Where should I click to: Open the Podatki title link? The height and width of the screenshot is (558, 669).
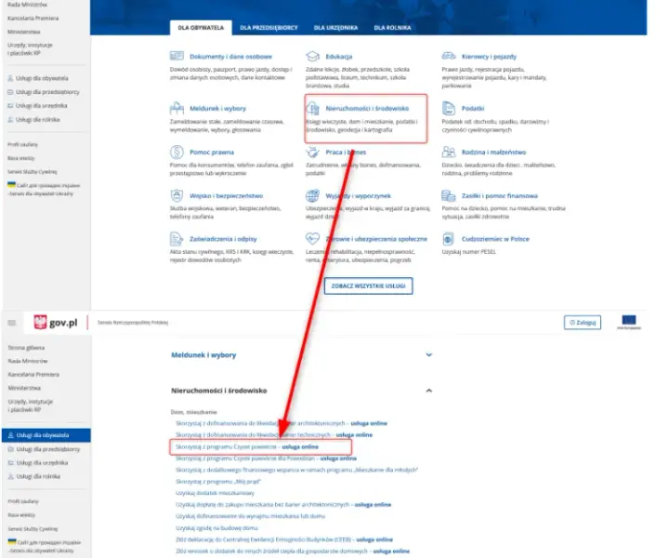click(473, 109)
